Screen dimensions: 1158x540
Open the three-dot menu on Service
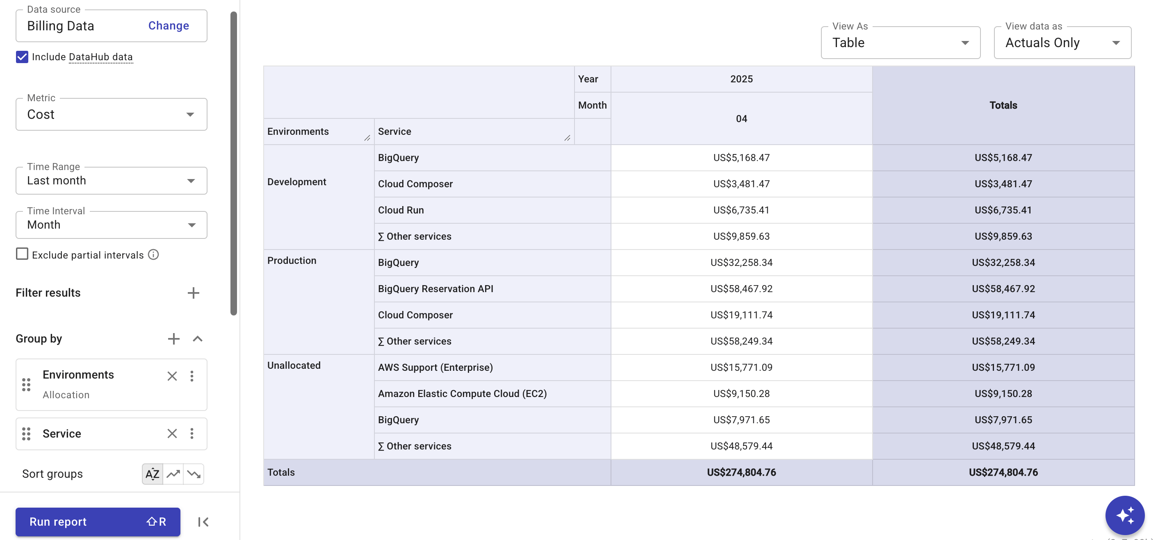pyautogui.click(x=192, y=433)
